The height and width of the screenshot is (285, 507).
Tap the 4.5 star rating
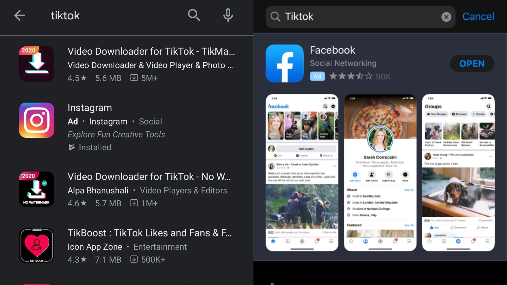(77, 78)
